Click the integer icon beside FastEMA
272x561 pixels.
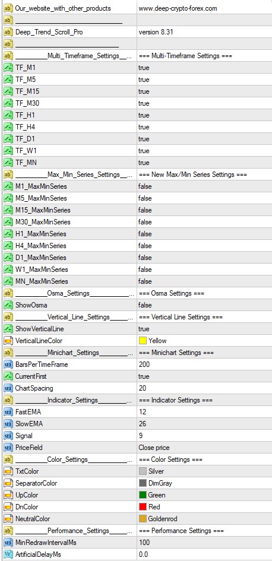pyautogui.click(x=8, y=412)
